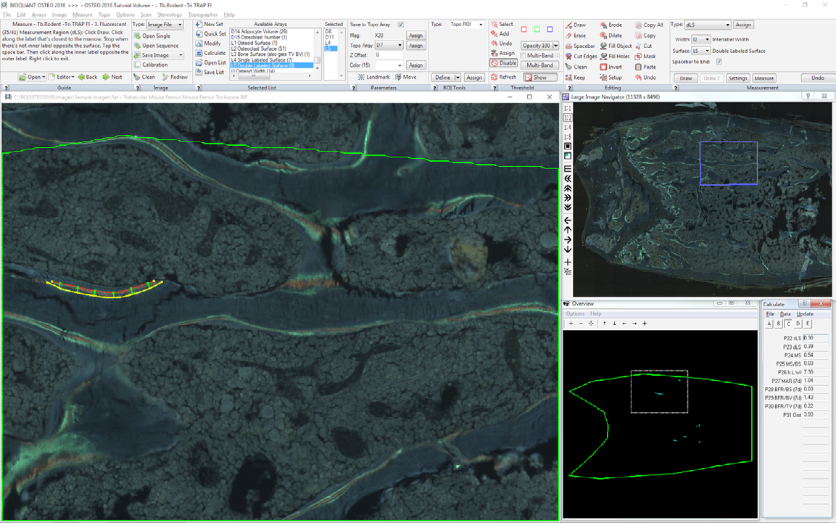Viewport: 836px width, 523px height.
Task: Click the Landmark tool
Action: (x=373, y=77)
